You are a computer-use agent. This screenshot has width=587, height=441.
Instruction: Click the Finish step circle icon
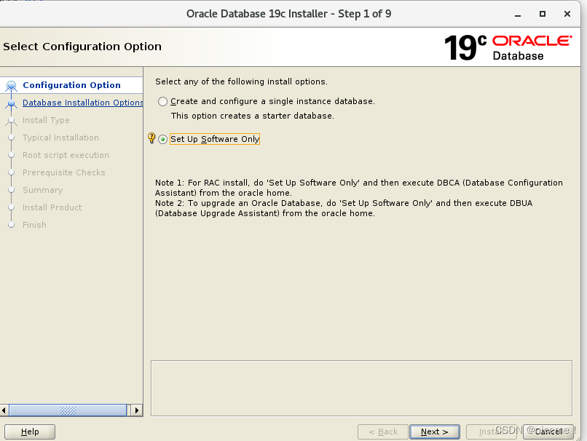(12, 225)
